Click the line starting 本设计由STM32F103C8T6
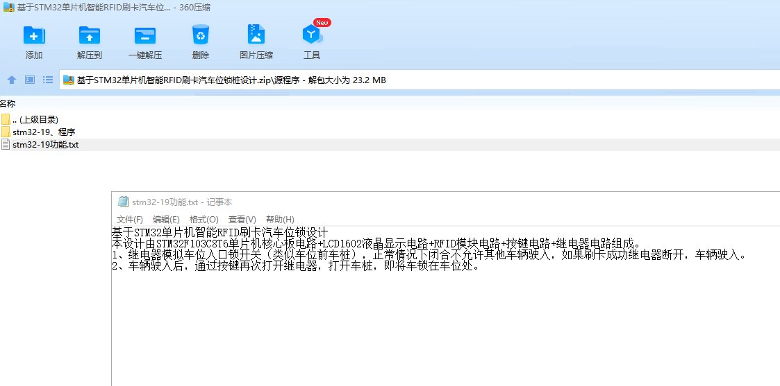The height and width of the screenshot is (386, 780). pyautogui.click(x=376, y=244)
